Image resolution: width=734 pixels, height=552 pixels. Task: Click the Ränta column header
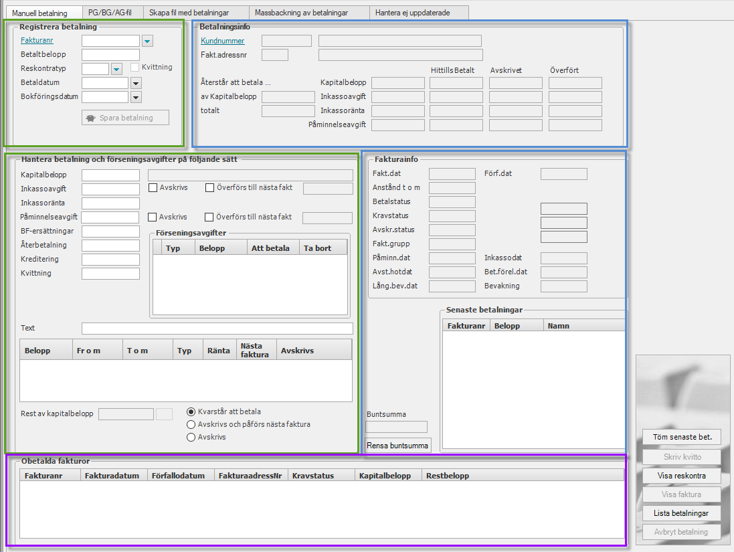click(x=219, y=350)
